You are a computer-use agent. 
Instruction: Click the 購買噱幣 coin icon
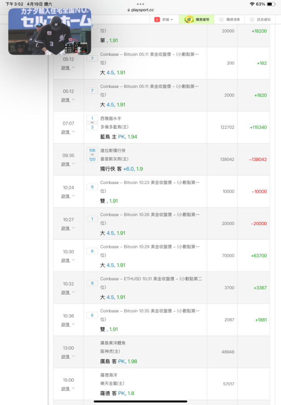[x=189, y=19]
